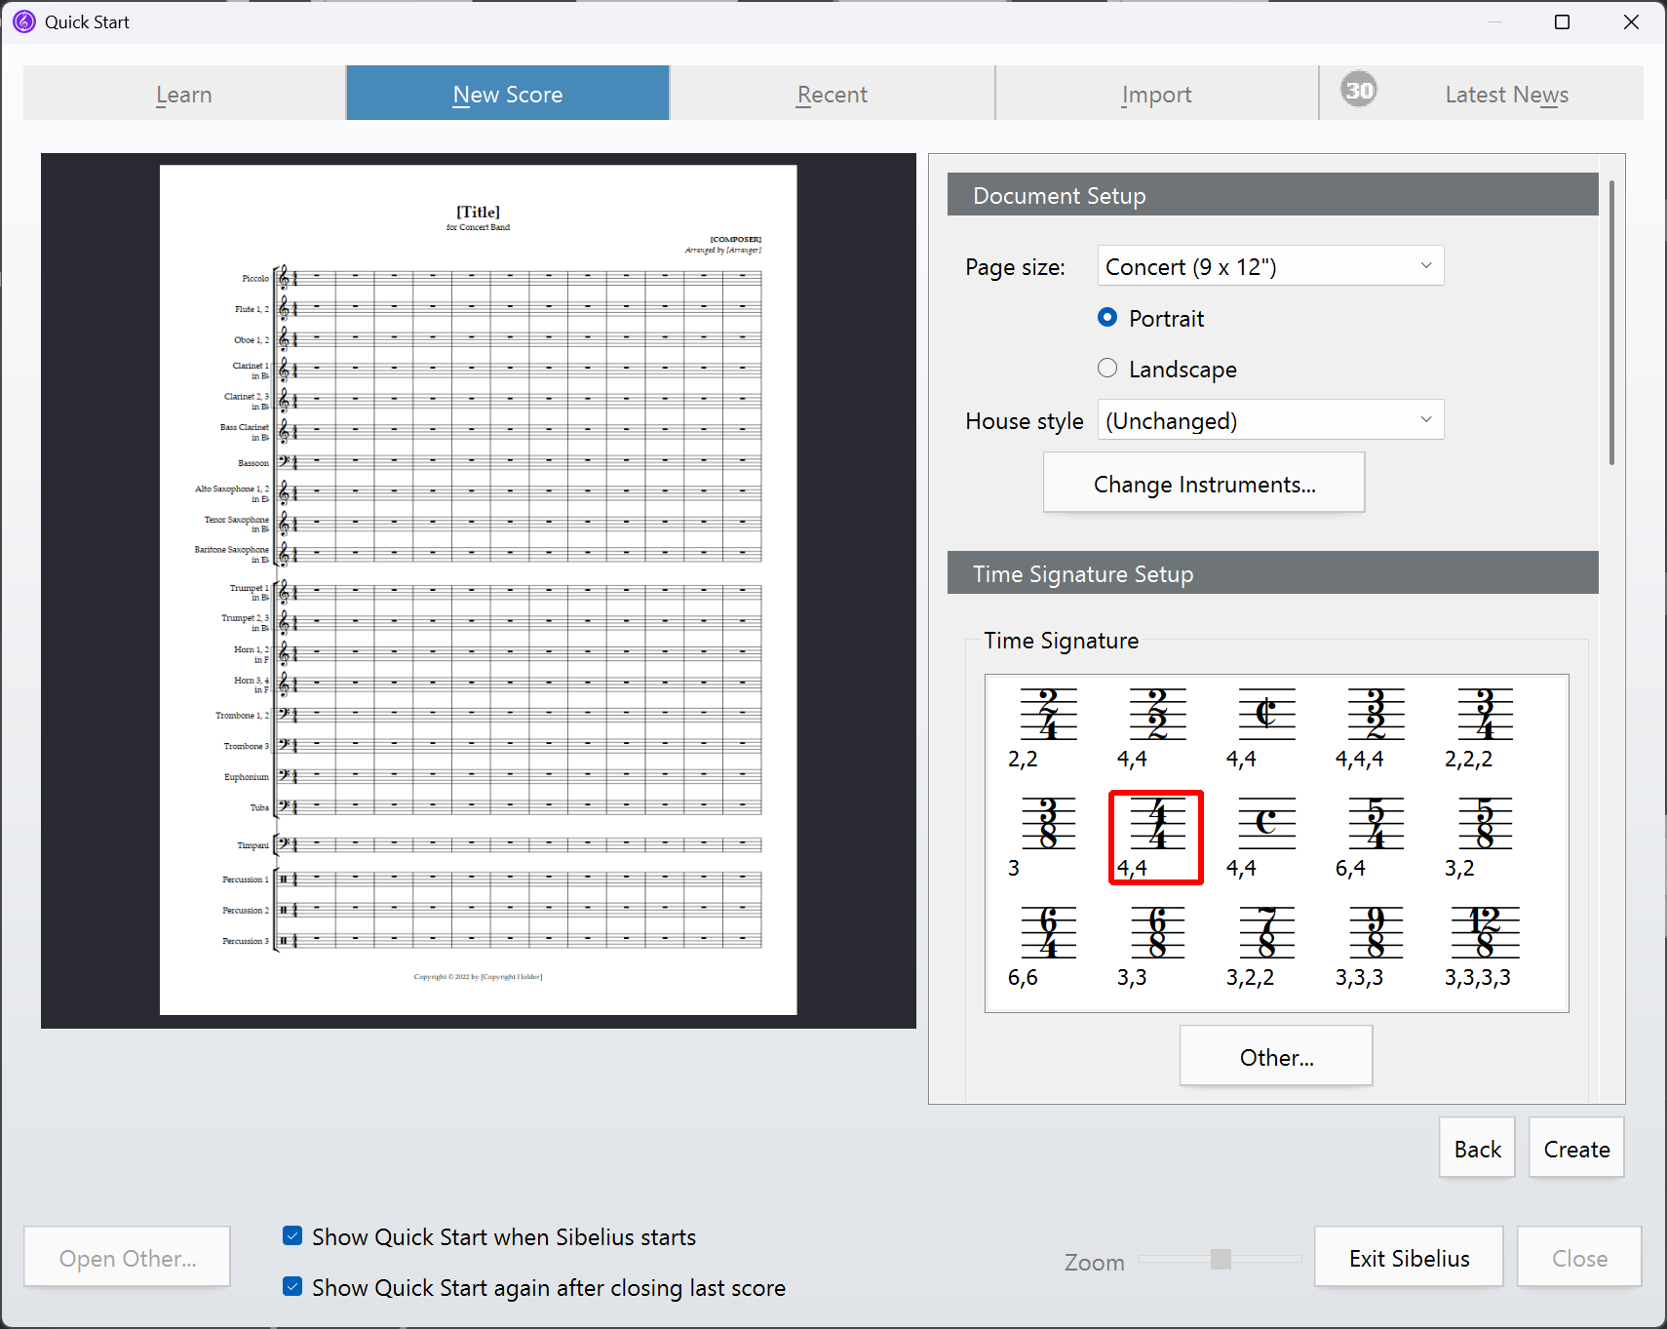Pick the 3/8 time signature icon
The width and height of the screenshot is (1667, 1329).
(x=1048, y=824)
